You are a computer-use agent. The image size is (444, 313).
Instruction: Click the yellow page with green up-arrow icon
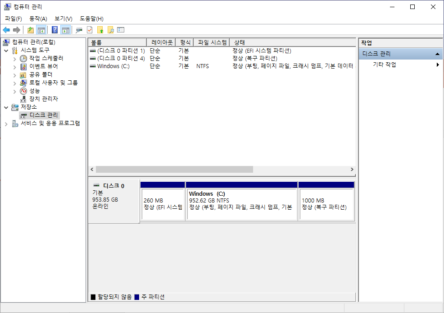point(100,30)
